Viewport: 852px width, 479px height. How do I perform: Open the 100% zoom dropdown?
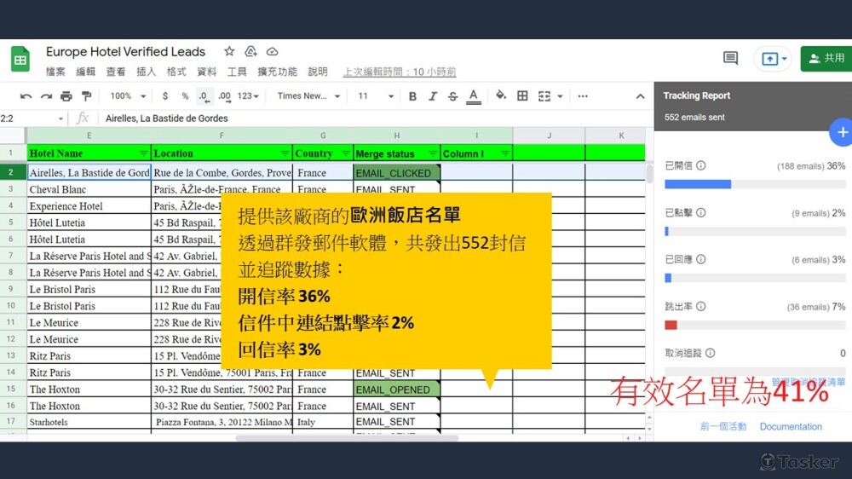click(128, 96)
